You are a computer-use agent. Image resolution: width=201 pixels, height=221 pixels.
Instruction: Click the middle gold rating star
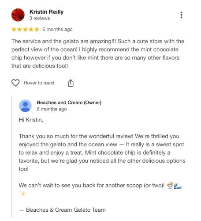[x=25, y=29]
